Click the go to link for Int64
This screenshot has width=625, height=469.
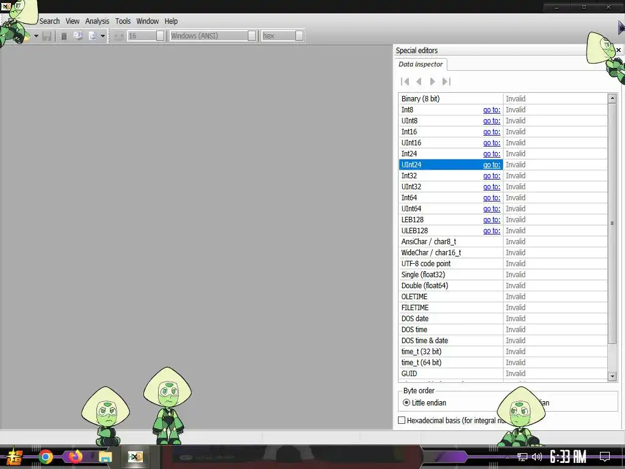pyautogui.click(x=491, y=198)
